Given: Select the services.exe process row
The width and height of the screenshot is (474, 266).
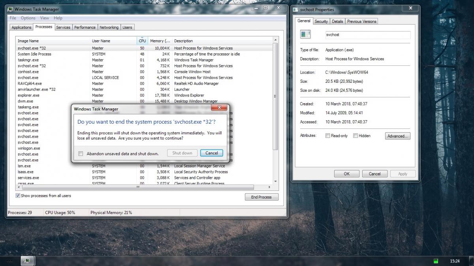Looking at the screenshot, I should (144, 178).
